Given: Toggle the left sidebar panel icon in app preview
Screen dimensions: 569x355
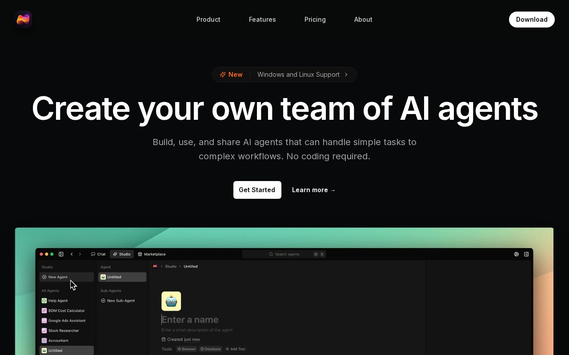Looking at the screenshot, I should pos(61,254).
